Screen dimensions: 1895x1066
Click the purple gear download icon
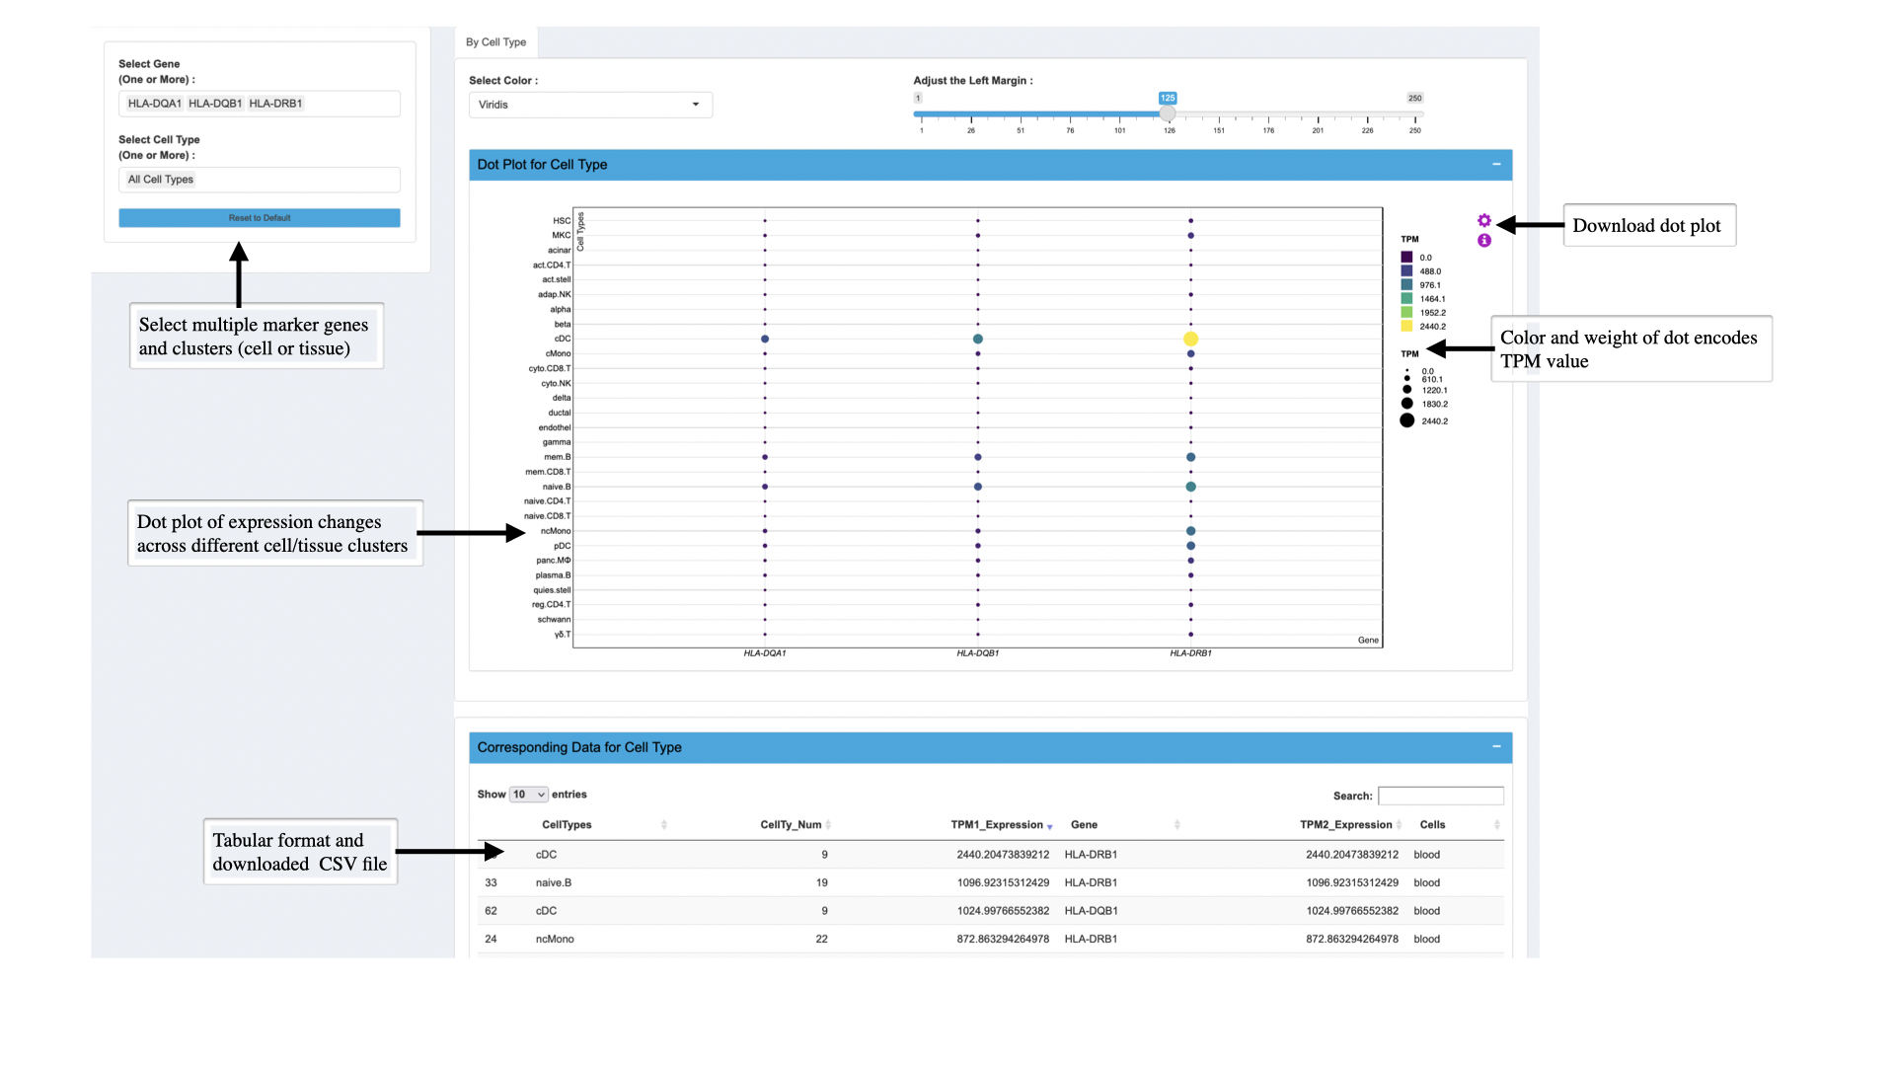(1483, 221)
